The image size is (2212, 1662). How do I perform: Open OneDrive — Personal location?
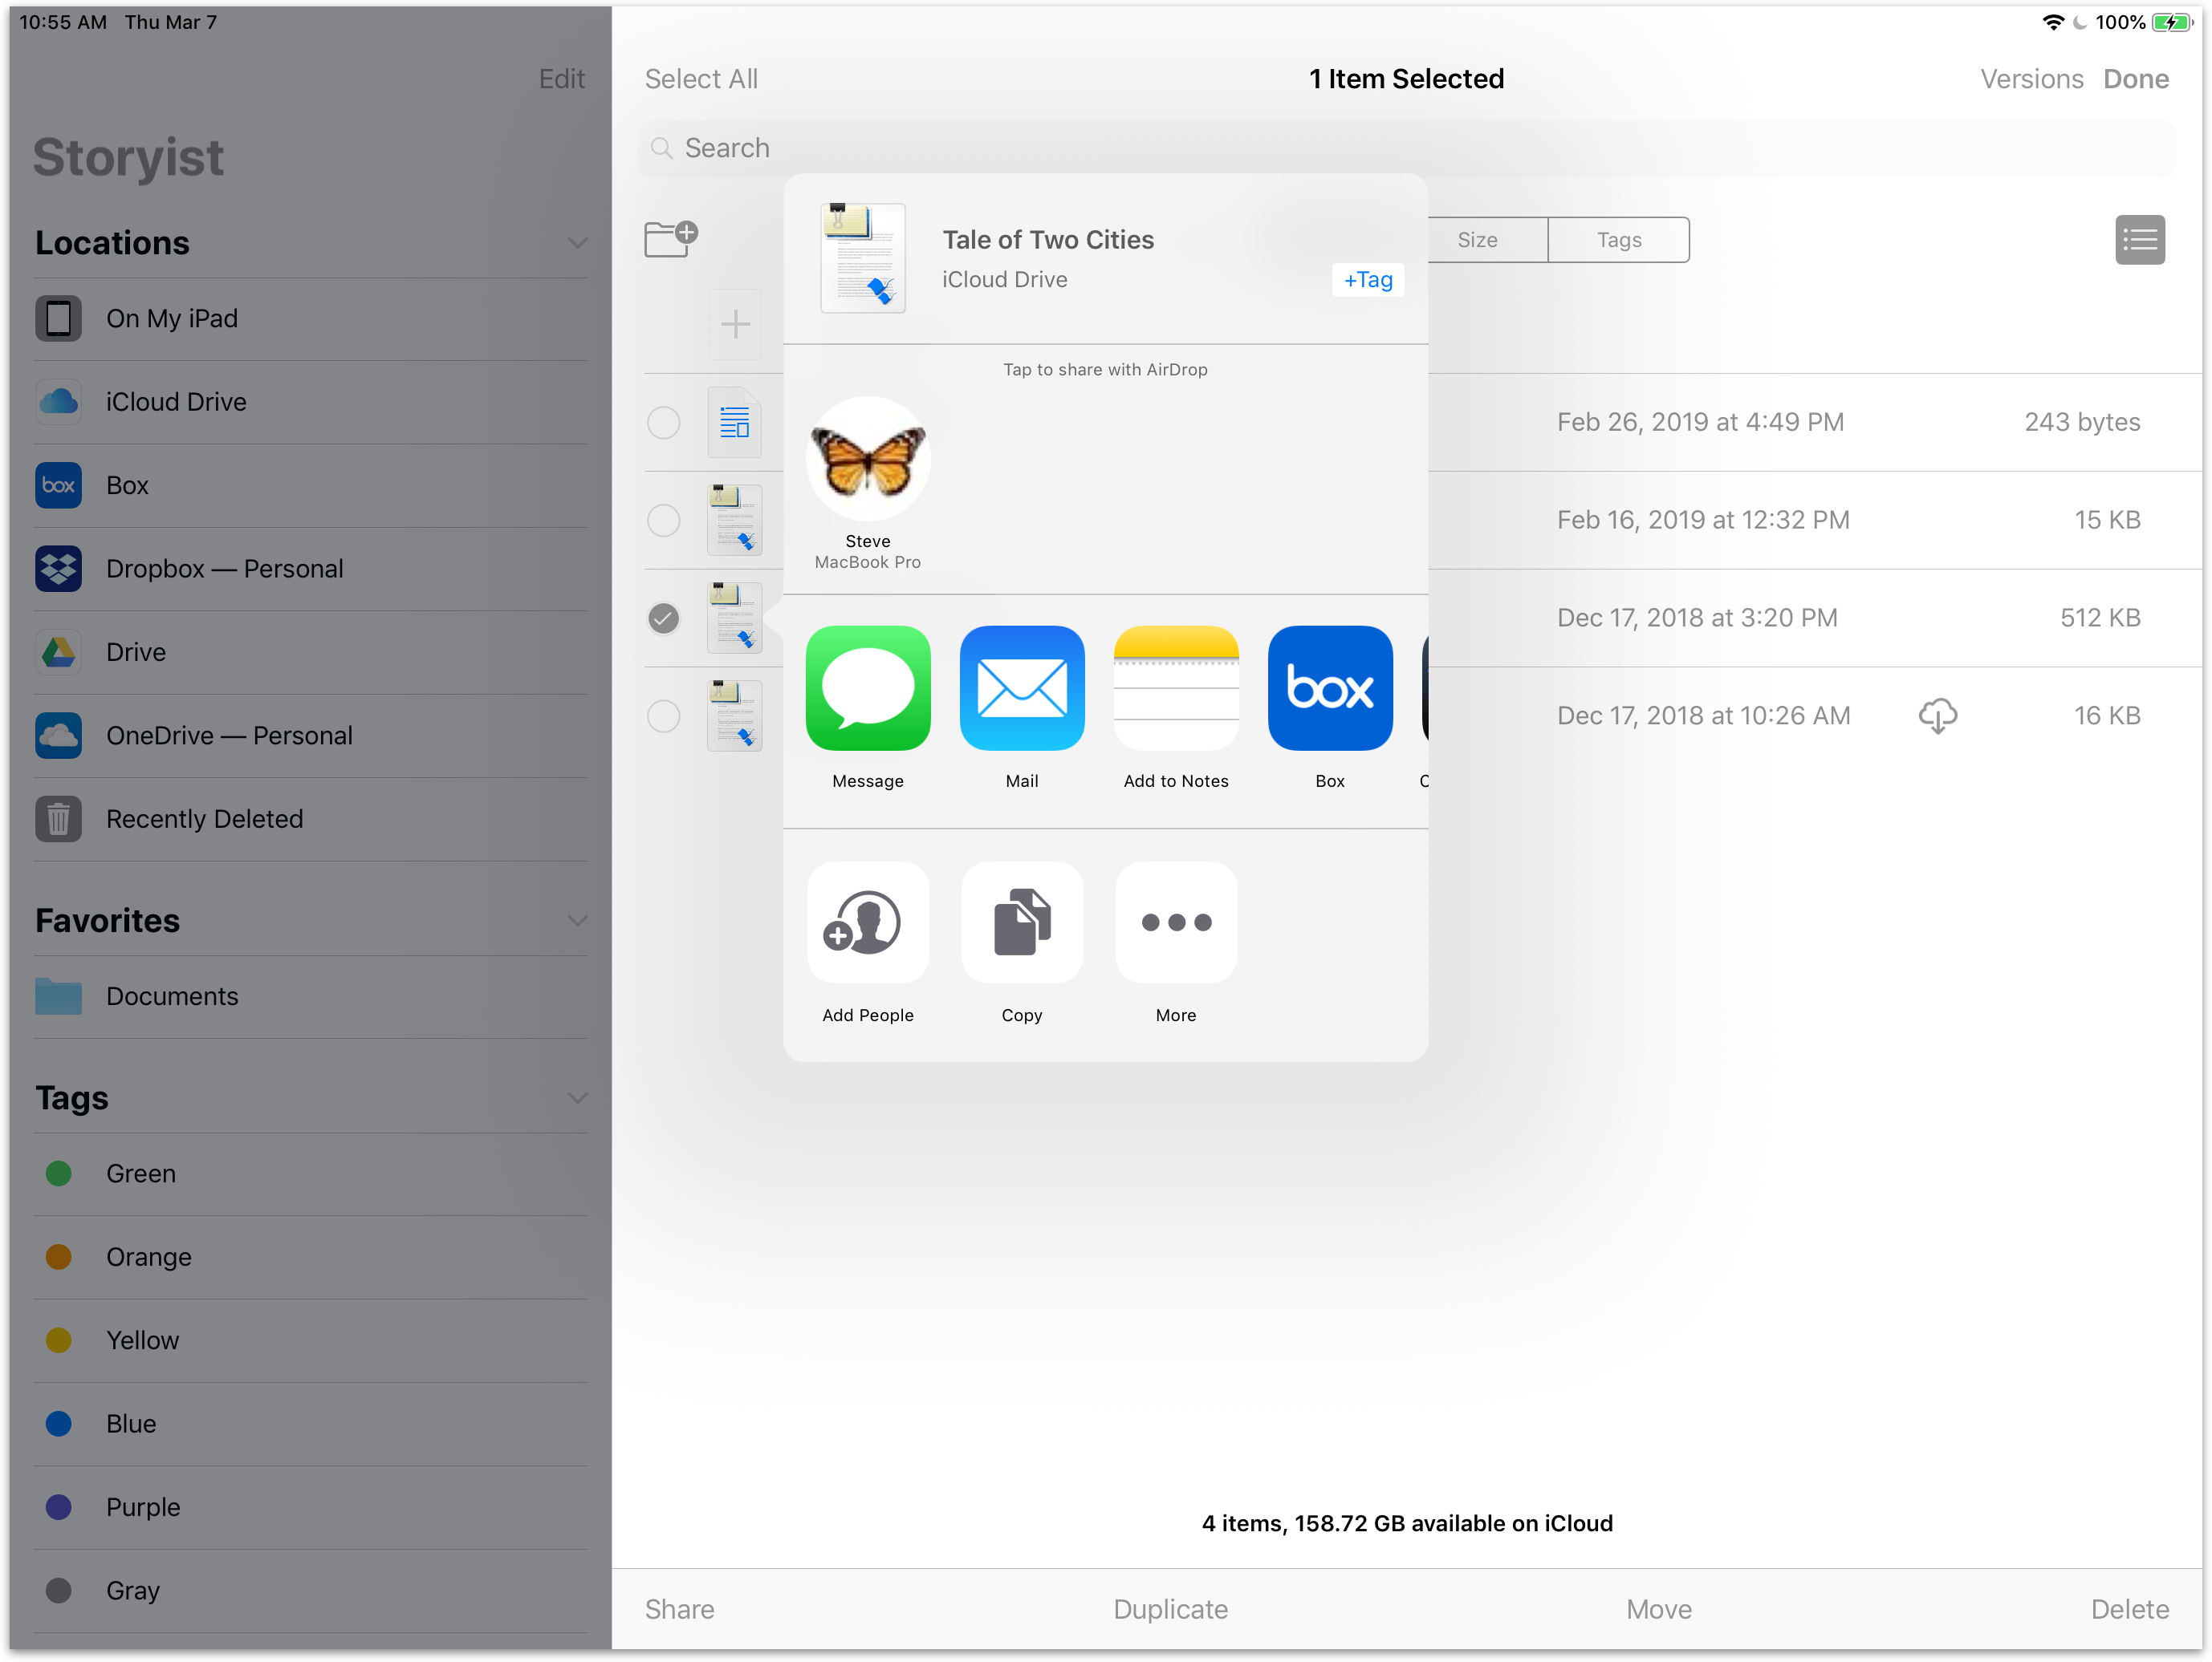coord(310,736)
